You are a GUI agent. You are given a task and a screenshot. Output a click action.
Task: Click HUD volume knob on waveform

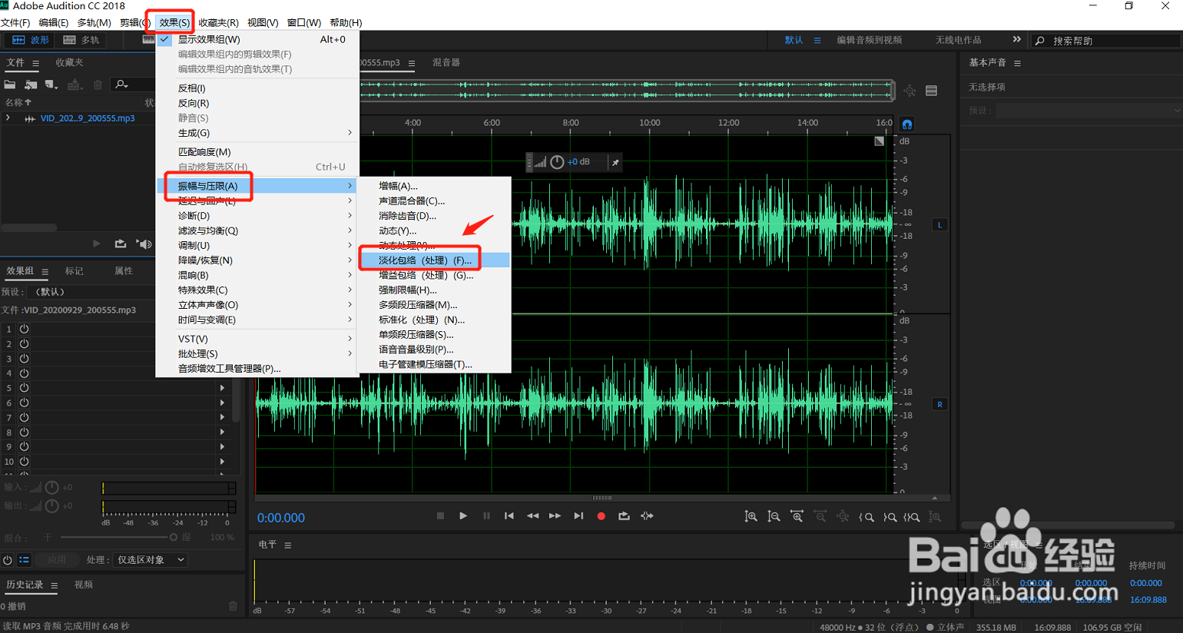pyautogui.click(x=557, y=162)
